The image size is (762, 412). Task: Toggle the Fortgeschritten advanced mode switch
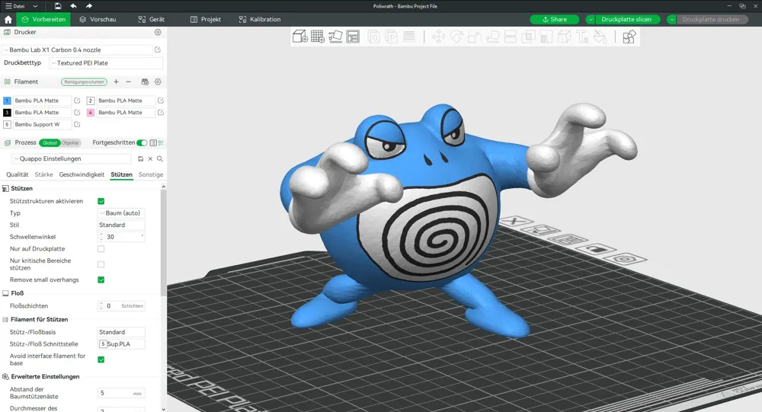[x=142, y=143]
